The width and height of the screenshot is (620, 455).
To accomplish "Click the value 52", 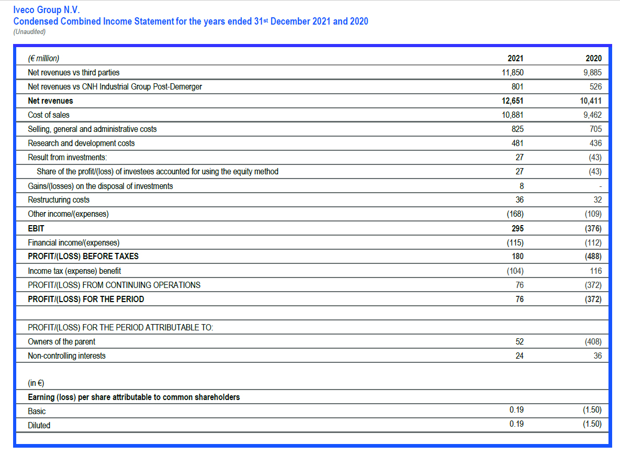I will click(519, 342).
